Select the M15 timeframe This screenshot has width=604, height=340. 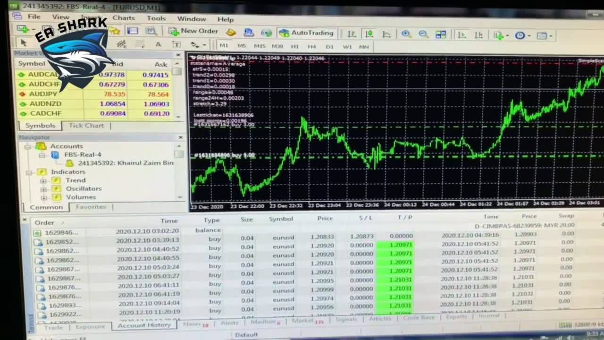pyautogui.click(x=260, y=46)
